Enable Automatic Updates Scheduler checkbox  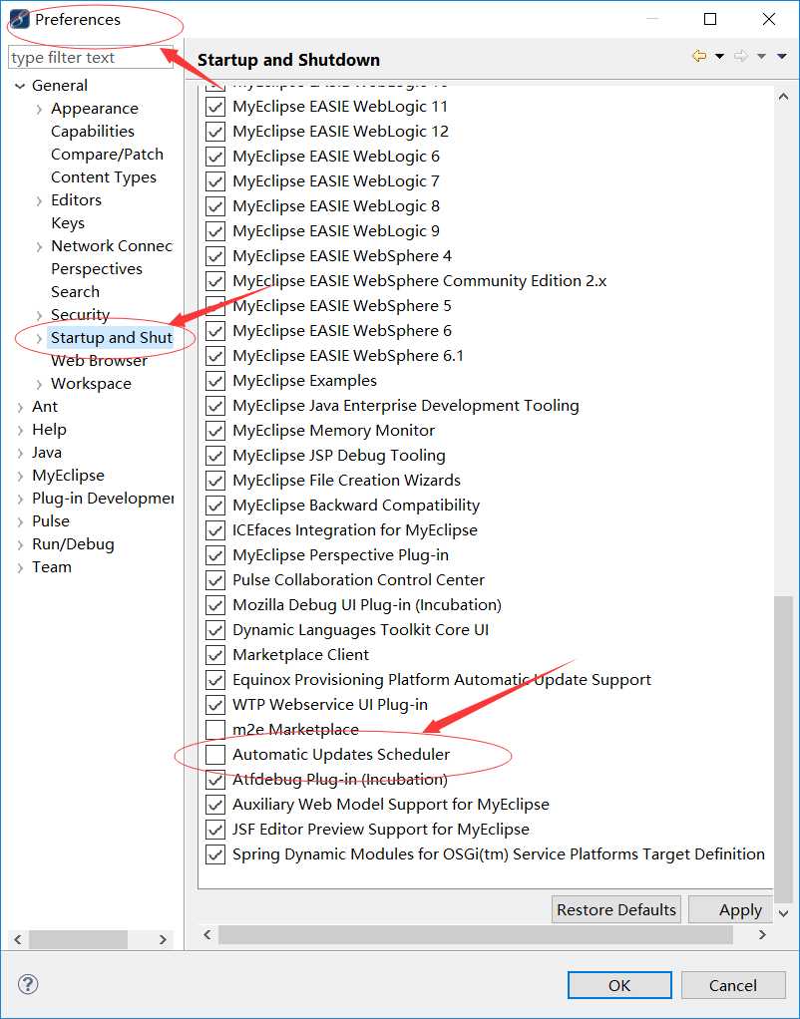coord(215,755)
